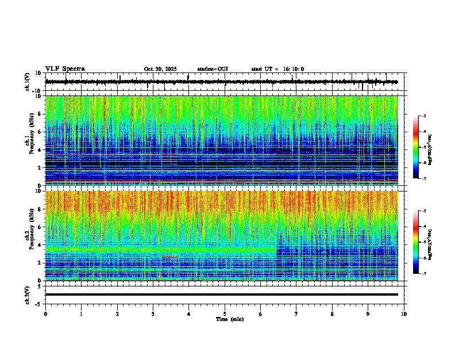The width and height of the screenshot is (455, 352).
Task: Click the ch.1 voltage waveform trace panel
Action: click(226, 82)
